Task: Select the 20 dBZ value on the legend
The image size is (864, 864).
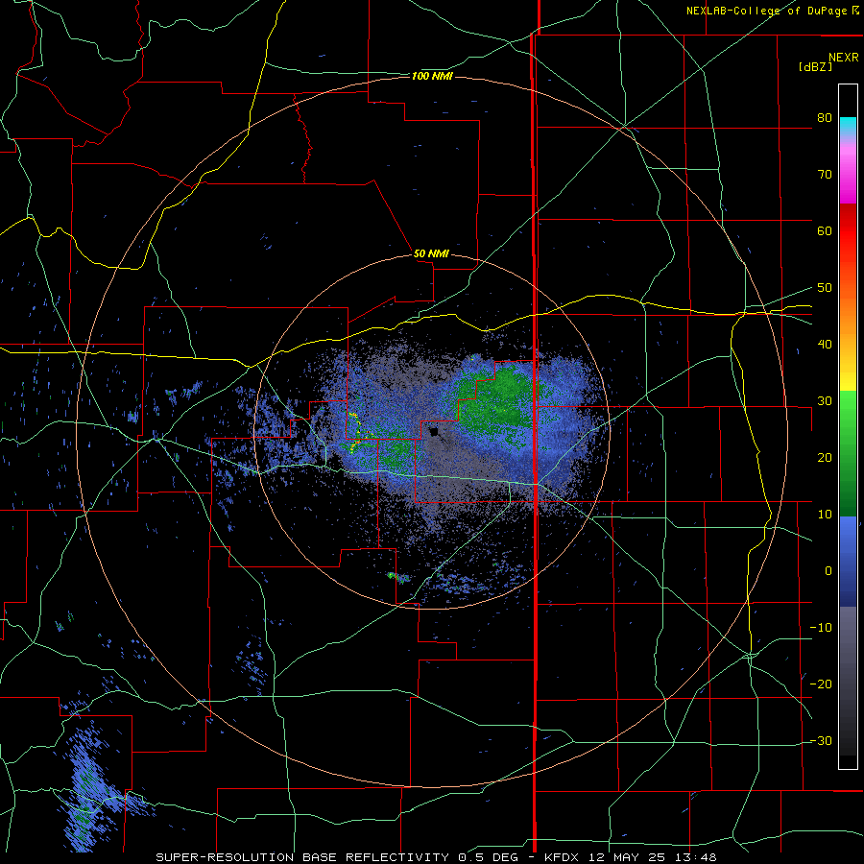Action: coord(825,458)
